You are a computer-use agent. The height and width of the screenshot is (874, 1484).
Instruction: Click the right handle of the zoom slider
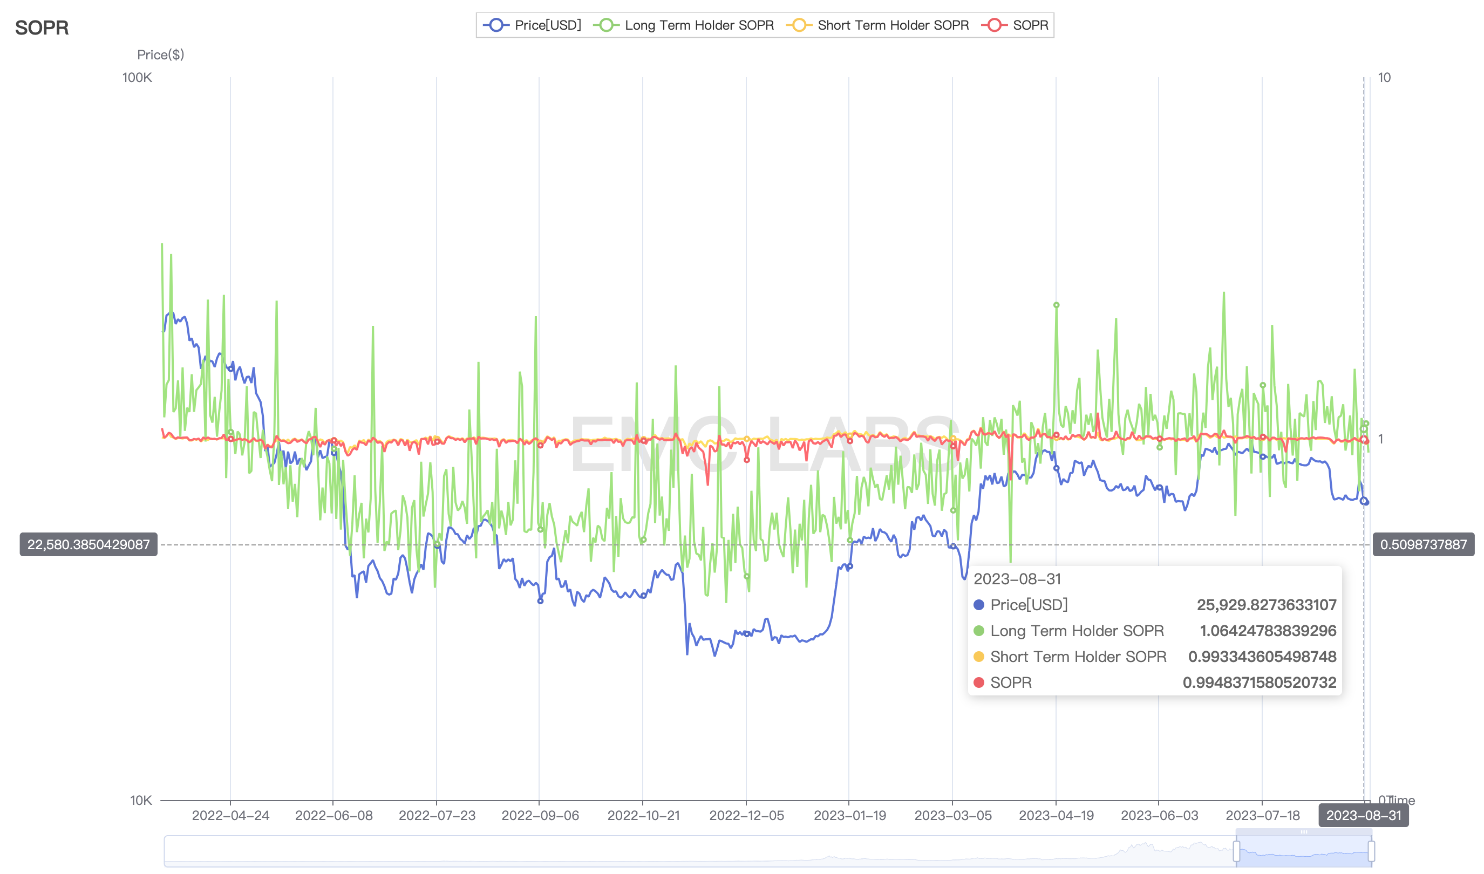click(1371, 851)
